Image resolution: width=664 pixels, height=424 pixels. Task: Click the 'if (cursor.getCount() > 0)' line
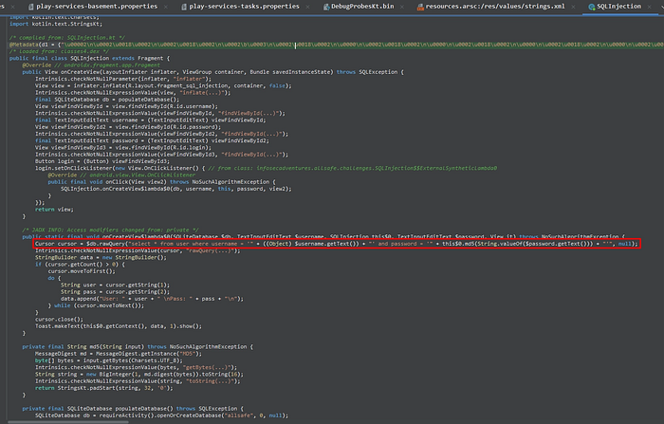click(80, 265)
